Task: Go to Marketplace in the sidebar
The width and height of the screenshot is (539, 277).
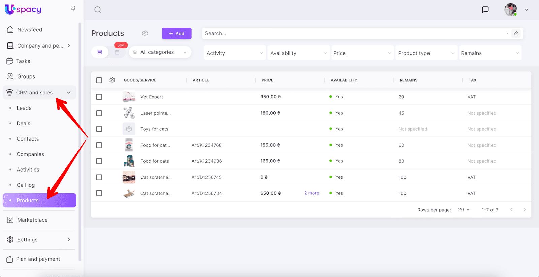Action: pos(32,220)
